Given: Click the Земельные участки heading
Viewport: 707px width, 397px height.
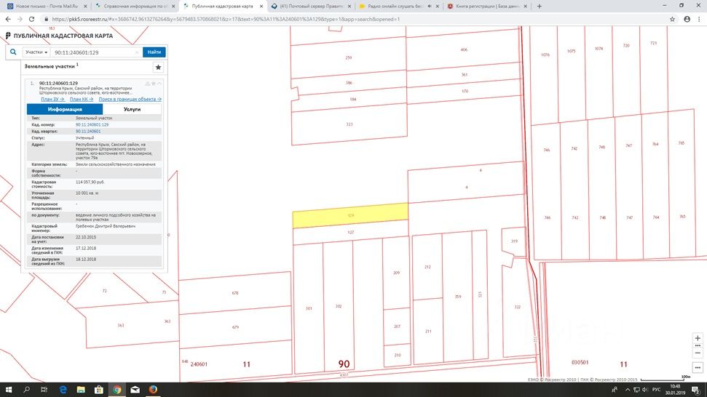Looking at the screenshot, I should click(x=50, y=66).
